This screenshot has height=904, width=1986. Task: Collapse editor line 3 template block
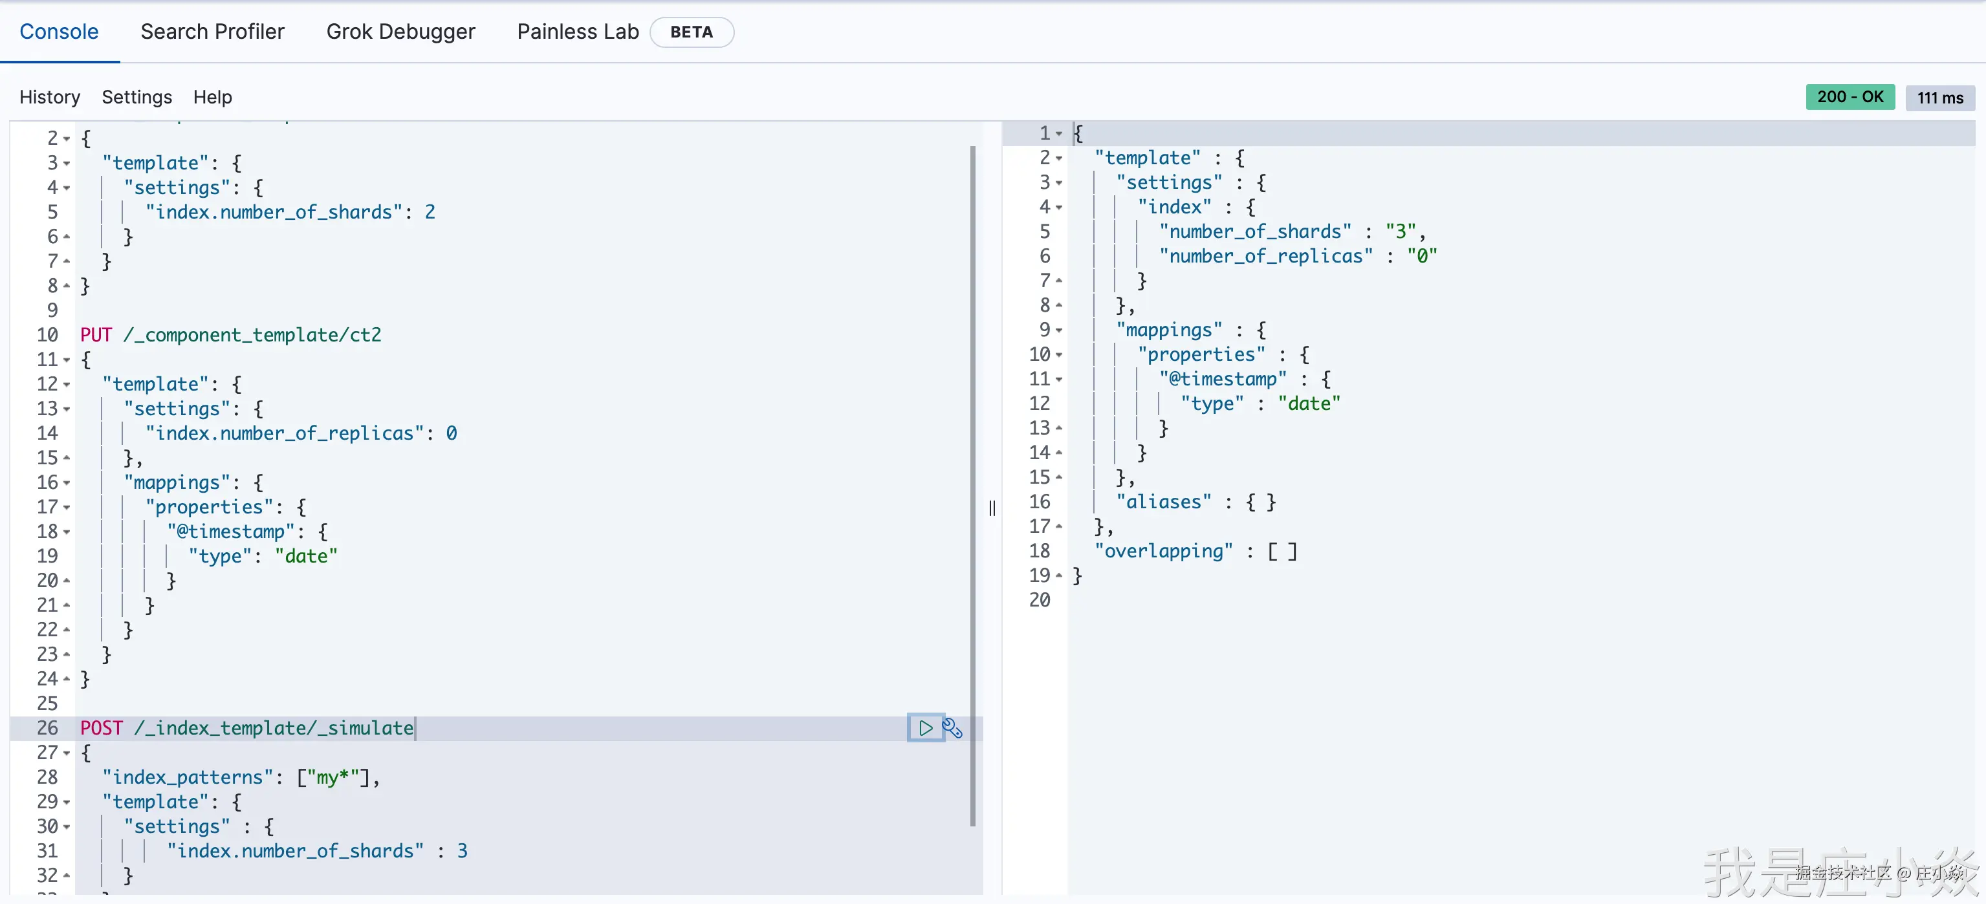click(66, 164)
